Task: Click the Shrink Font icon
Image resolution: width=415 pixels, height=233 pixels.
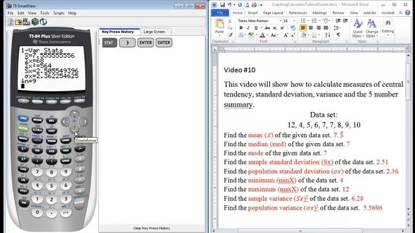Action: point(292,35)
